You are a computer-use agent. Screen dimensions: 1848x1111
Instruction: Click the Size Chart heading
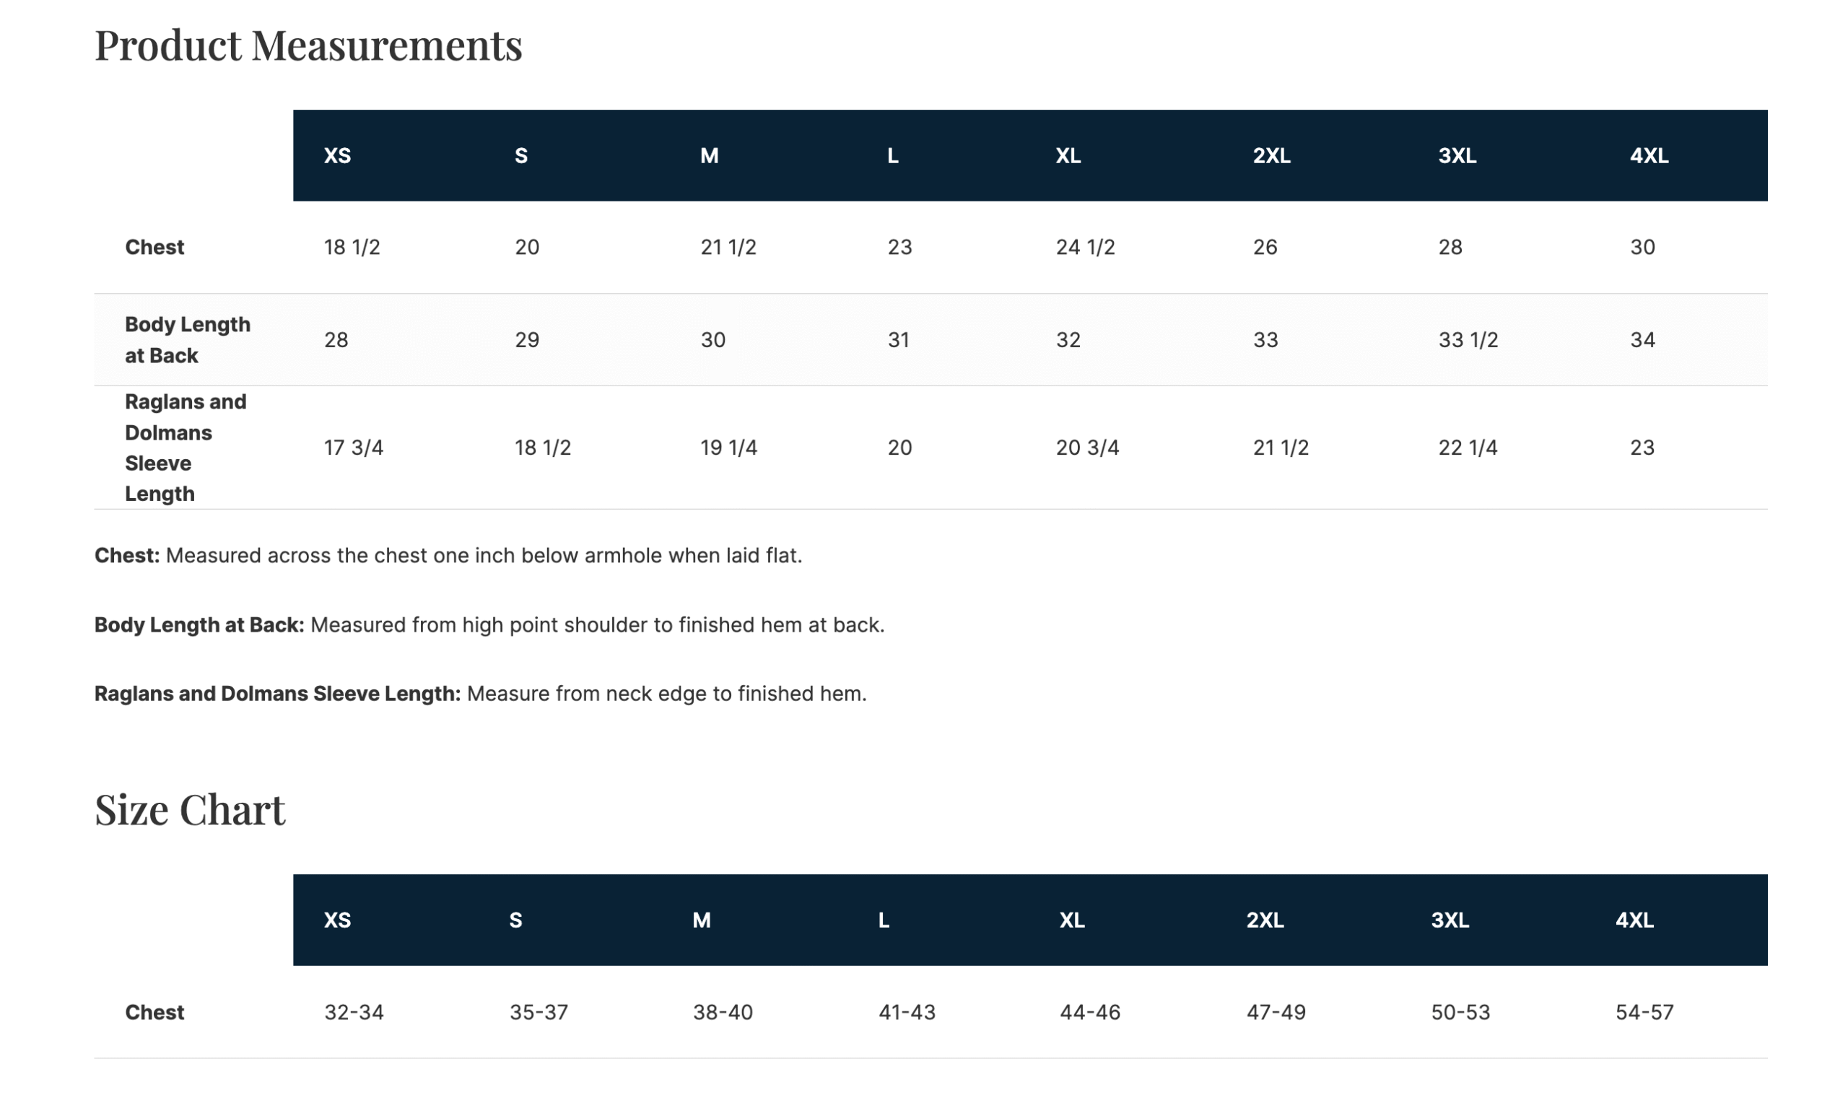(x=189, y=809)
